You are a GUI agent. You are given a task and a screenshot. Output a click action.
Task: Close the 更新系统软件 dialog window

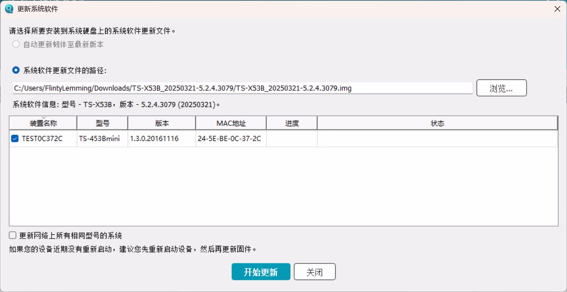click(x=557, y=9)
